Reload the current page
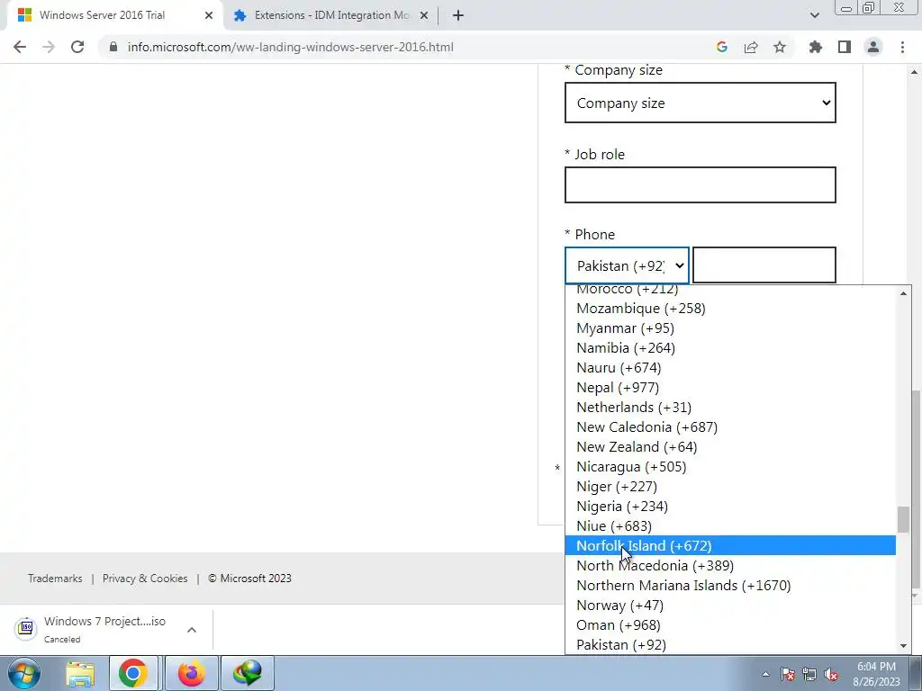 click(77, 47)
